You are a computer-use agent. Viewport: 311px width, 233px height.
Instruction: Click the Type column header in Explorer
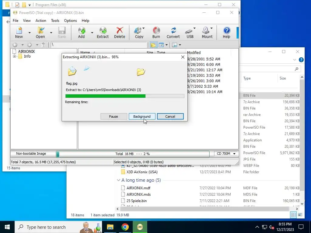(x=259, y=78)
